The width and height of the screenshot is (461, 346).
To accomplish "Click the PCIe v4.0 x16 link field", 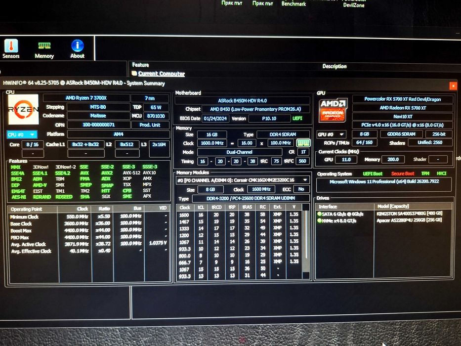I will (x=403, y=125).
